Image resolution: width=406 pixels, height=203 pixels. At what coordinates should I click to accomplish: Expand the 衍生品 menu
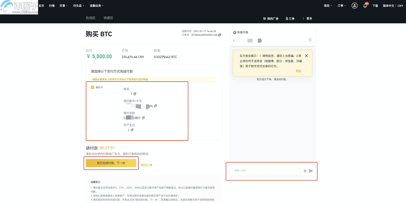click(79, 6)
